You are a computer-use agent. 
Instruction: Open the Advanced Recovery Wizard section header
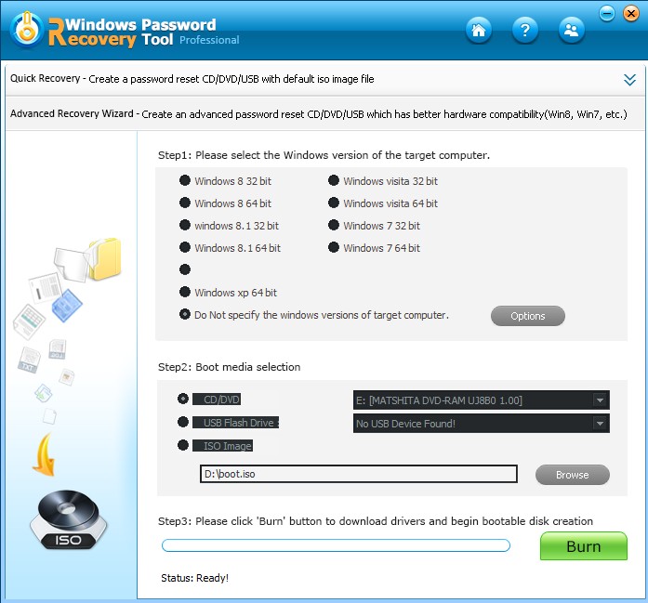point(324,114)
